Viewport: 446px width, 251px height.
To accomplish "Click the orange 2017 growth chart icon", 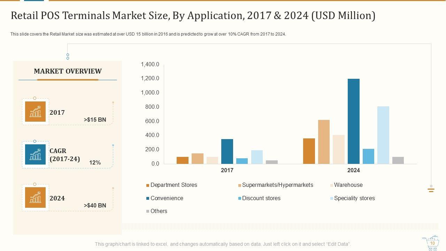I will click(35, 112).
